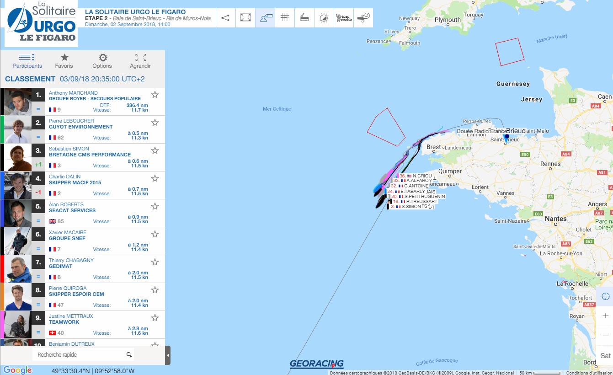613x375 pixels.
Task: Zoom out with the minus button
Action: [x=605, y=336]
